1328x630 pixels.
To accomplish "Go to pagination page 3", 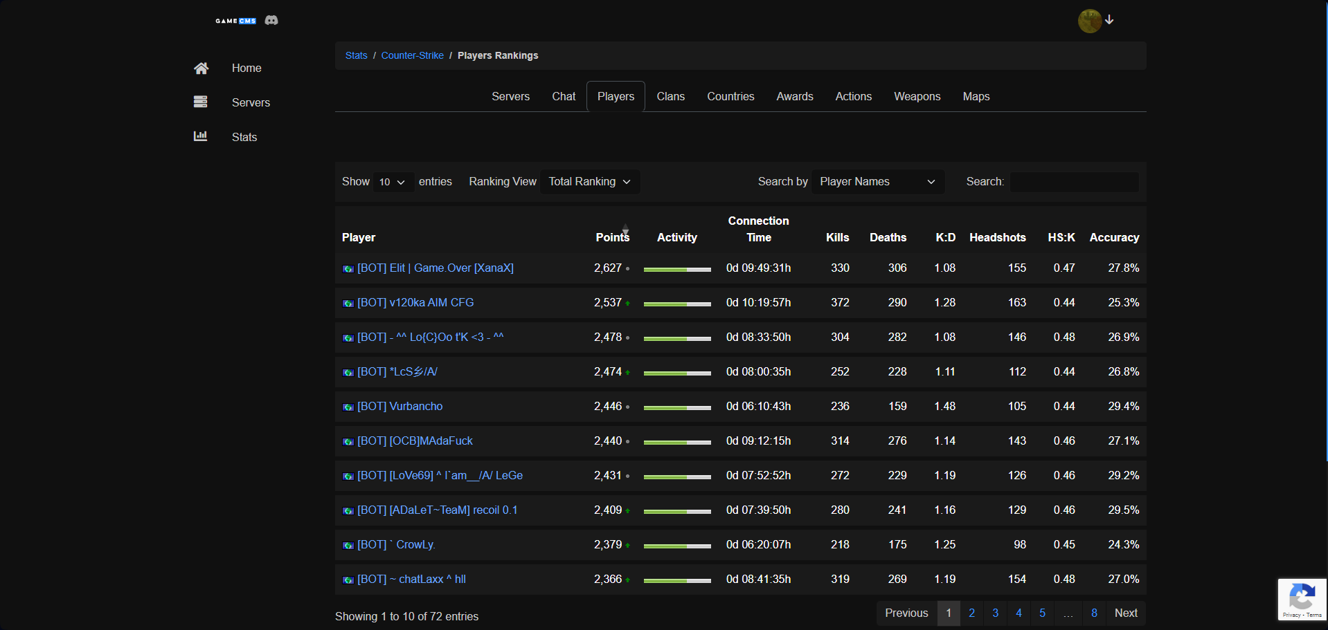I will 996,613.
